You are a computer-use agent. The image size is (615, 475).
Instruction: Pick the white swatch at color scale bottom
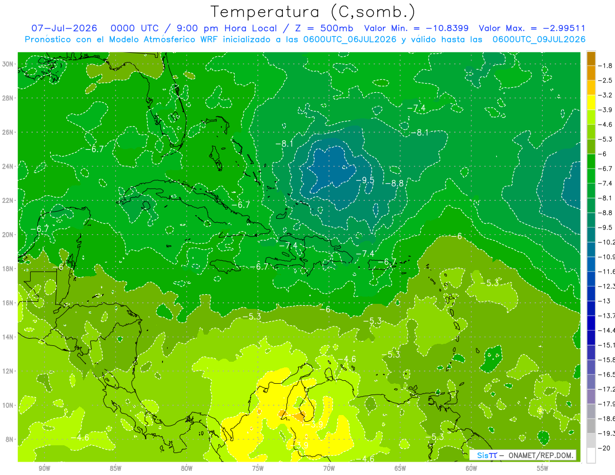[x=591, y=456]
